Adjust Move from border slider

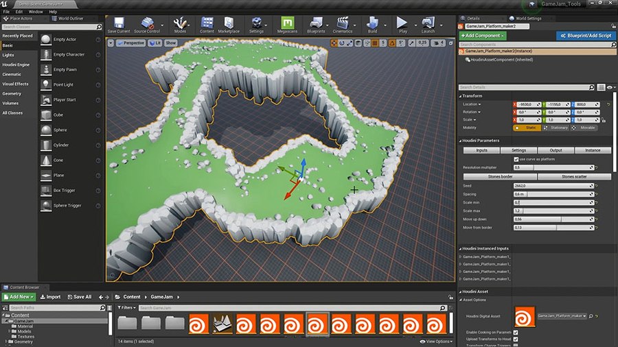(553, 228)
